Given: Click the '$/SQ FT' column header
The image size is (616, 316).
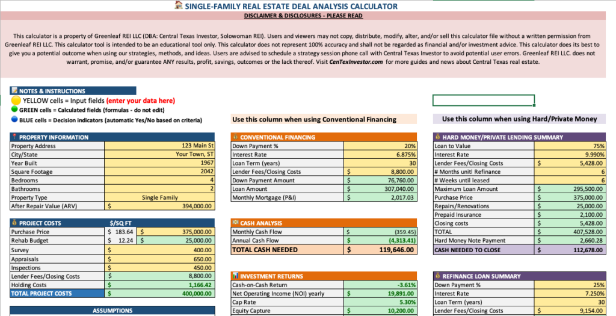Looking at the screenshot, I should pos(120,223).
